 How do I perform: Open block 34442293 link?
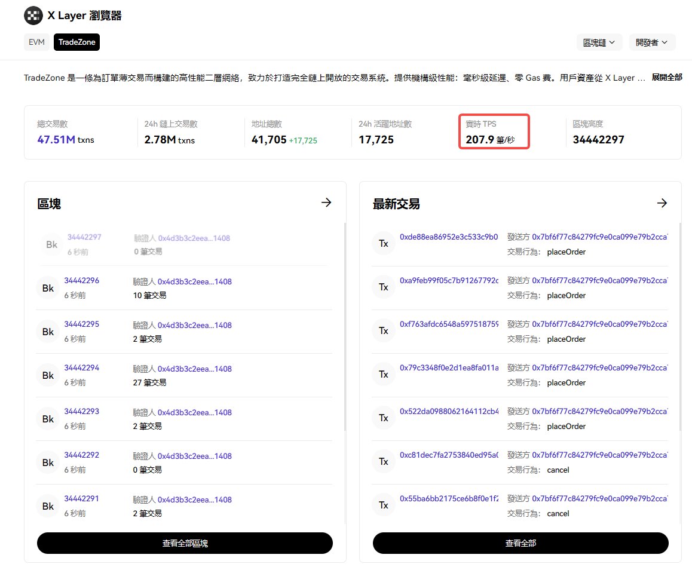pos(82,412)
